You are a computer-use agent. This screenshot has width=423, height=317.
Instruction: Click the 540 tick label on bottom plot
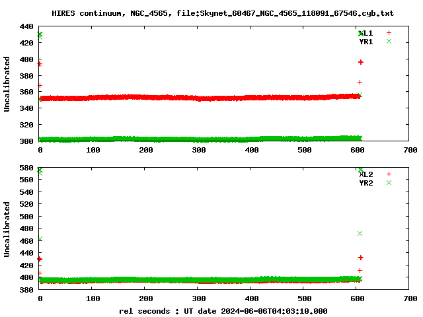coord(26,192)
